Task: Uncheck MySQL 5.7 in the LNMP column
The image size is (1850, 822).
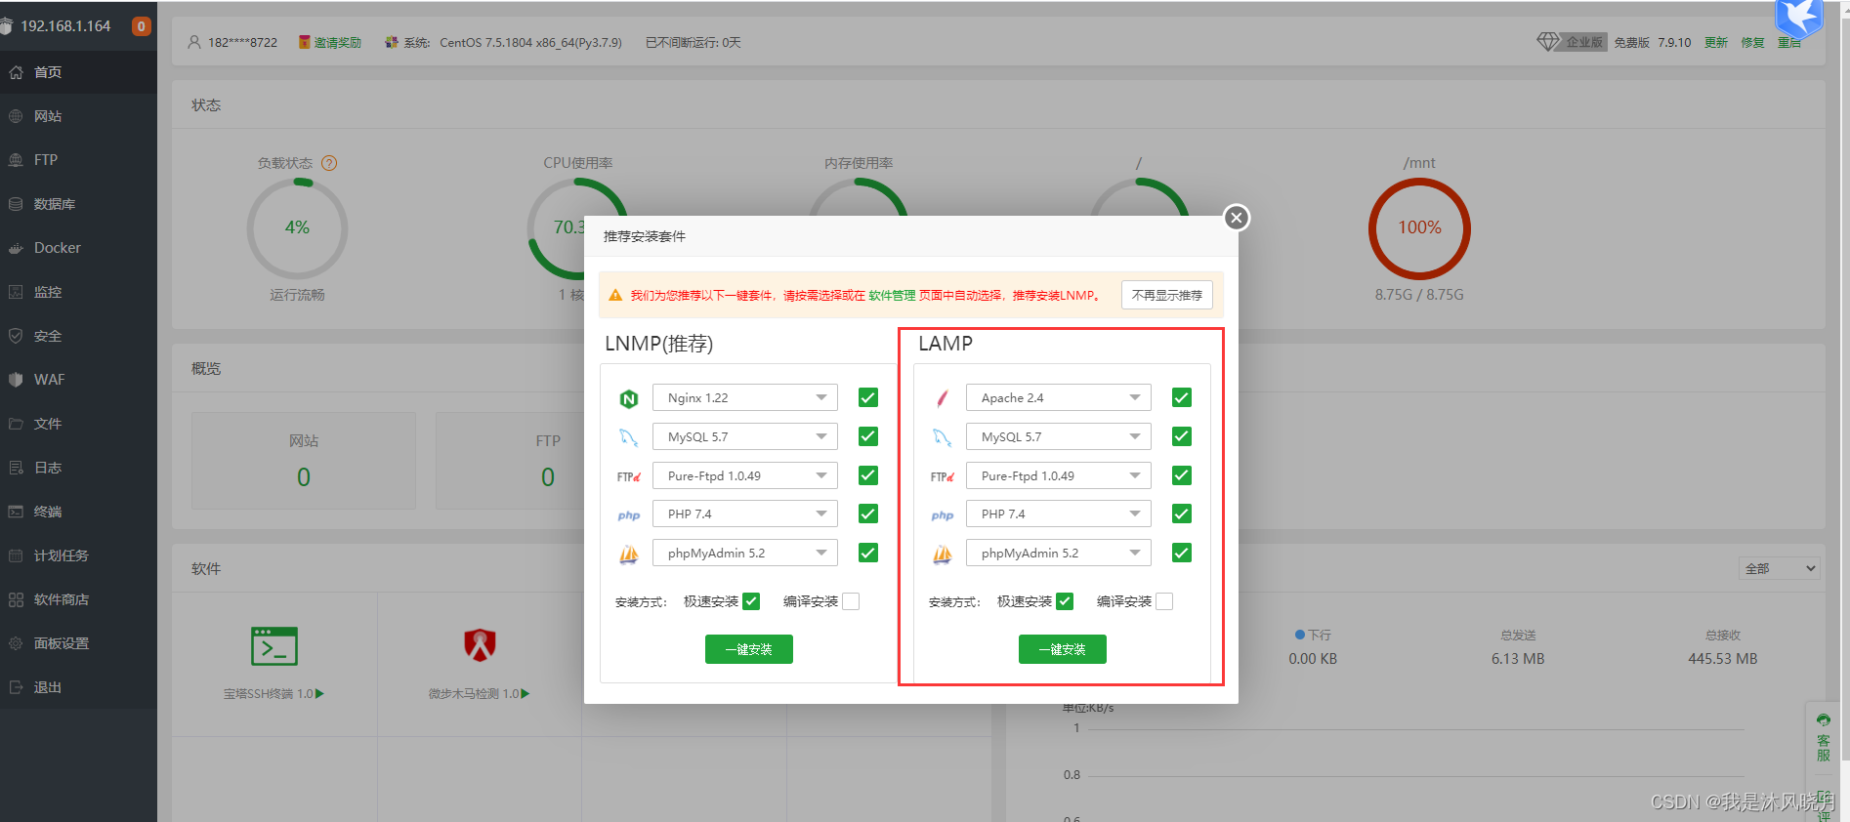Action: 868,436
